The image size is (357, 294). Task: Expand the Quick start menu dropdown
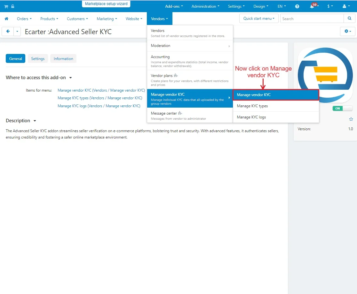259,19
